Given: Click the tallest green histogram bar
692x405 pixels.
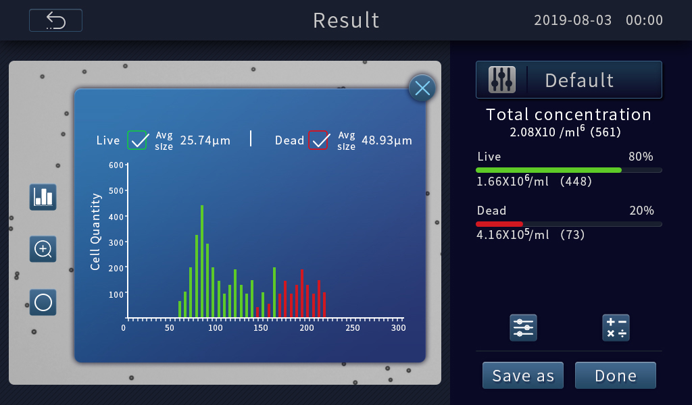Looking at the screenshot, I should pyautogui.click(x=202, y=262).
